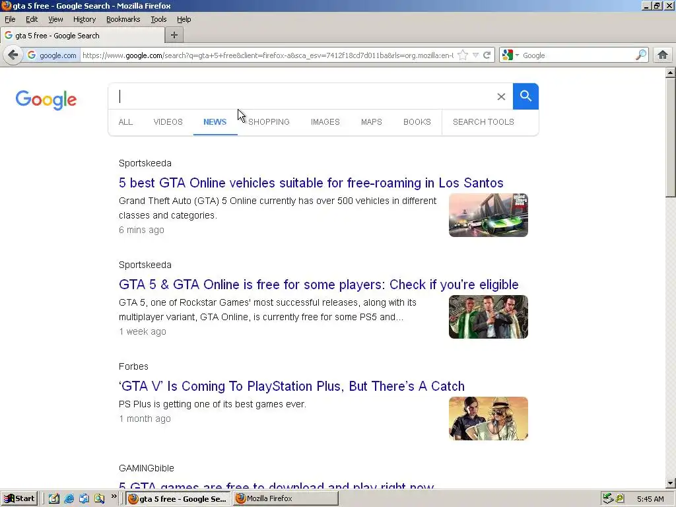The width and height of the screenshot is (676, 507).
Task: Launch Internet Explorer from quick launch
Action: pos(69,499)
